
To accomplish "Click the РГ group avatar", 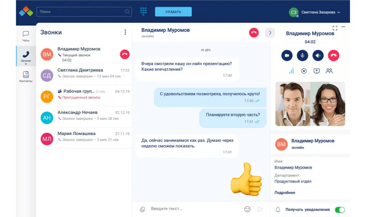I will pyautogui.click(x=47, y=96).
